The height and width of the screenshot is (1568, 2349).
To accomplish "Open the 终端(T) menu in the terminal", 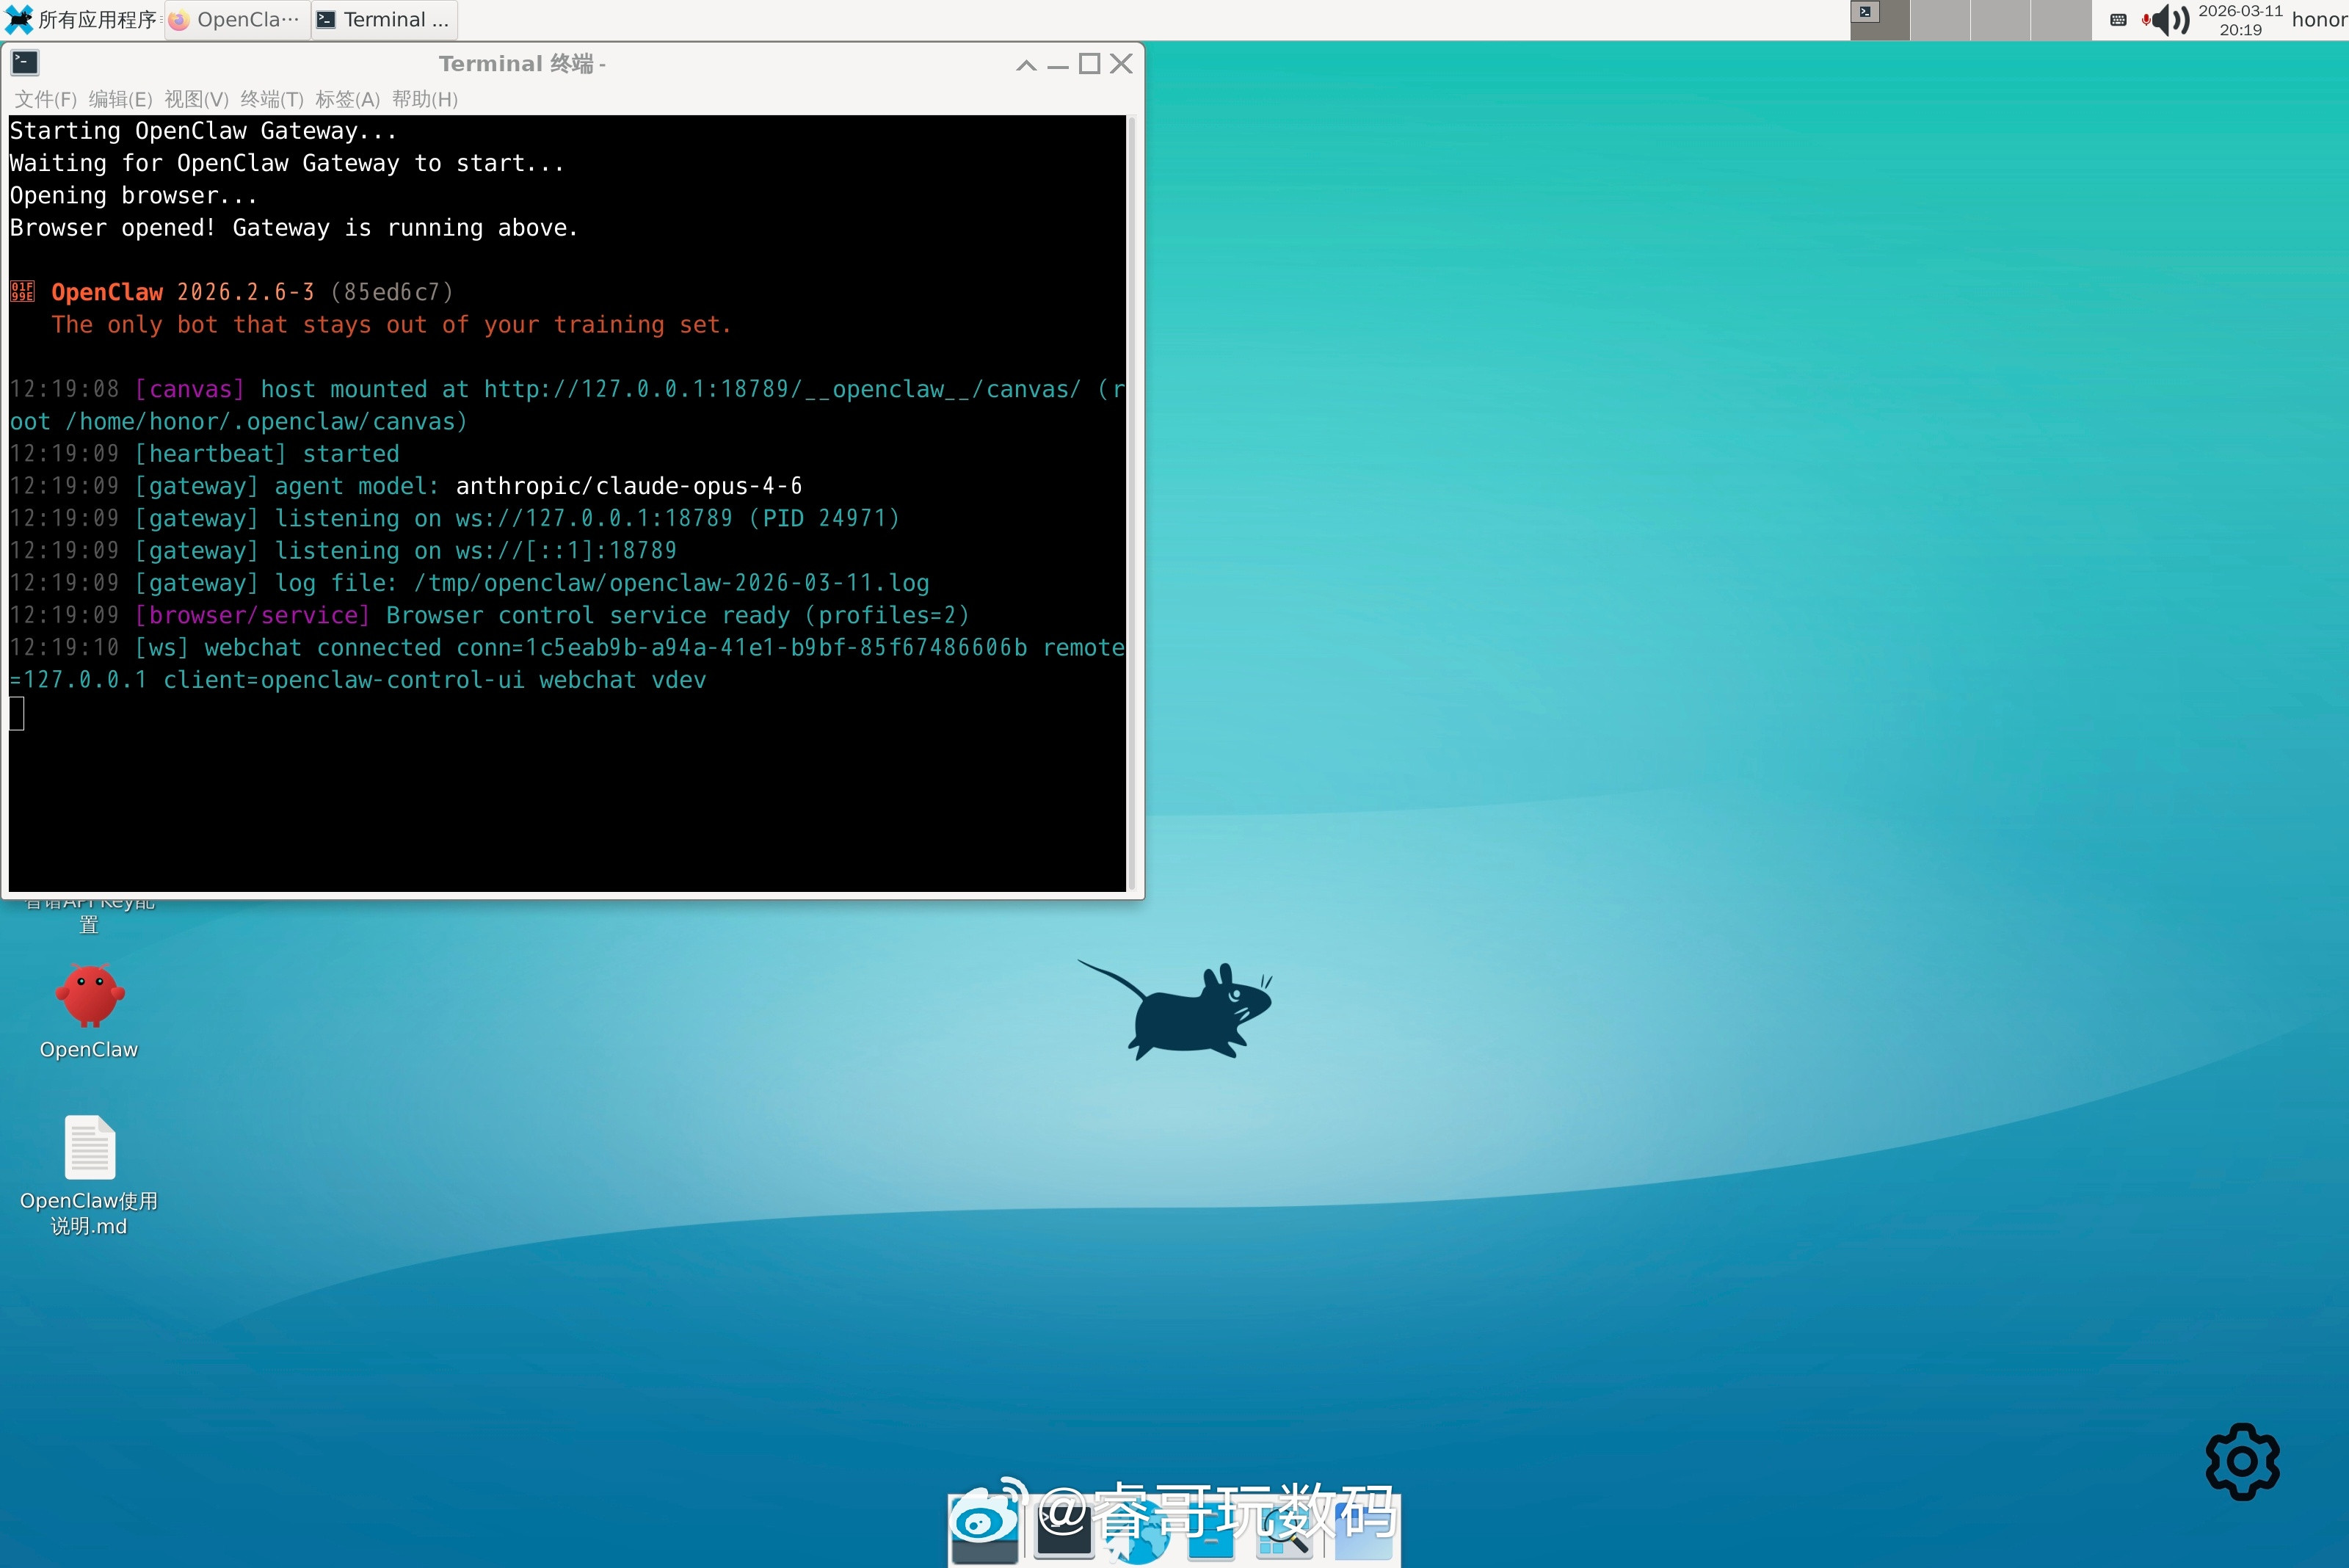I will (x=271, y=99).
